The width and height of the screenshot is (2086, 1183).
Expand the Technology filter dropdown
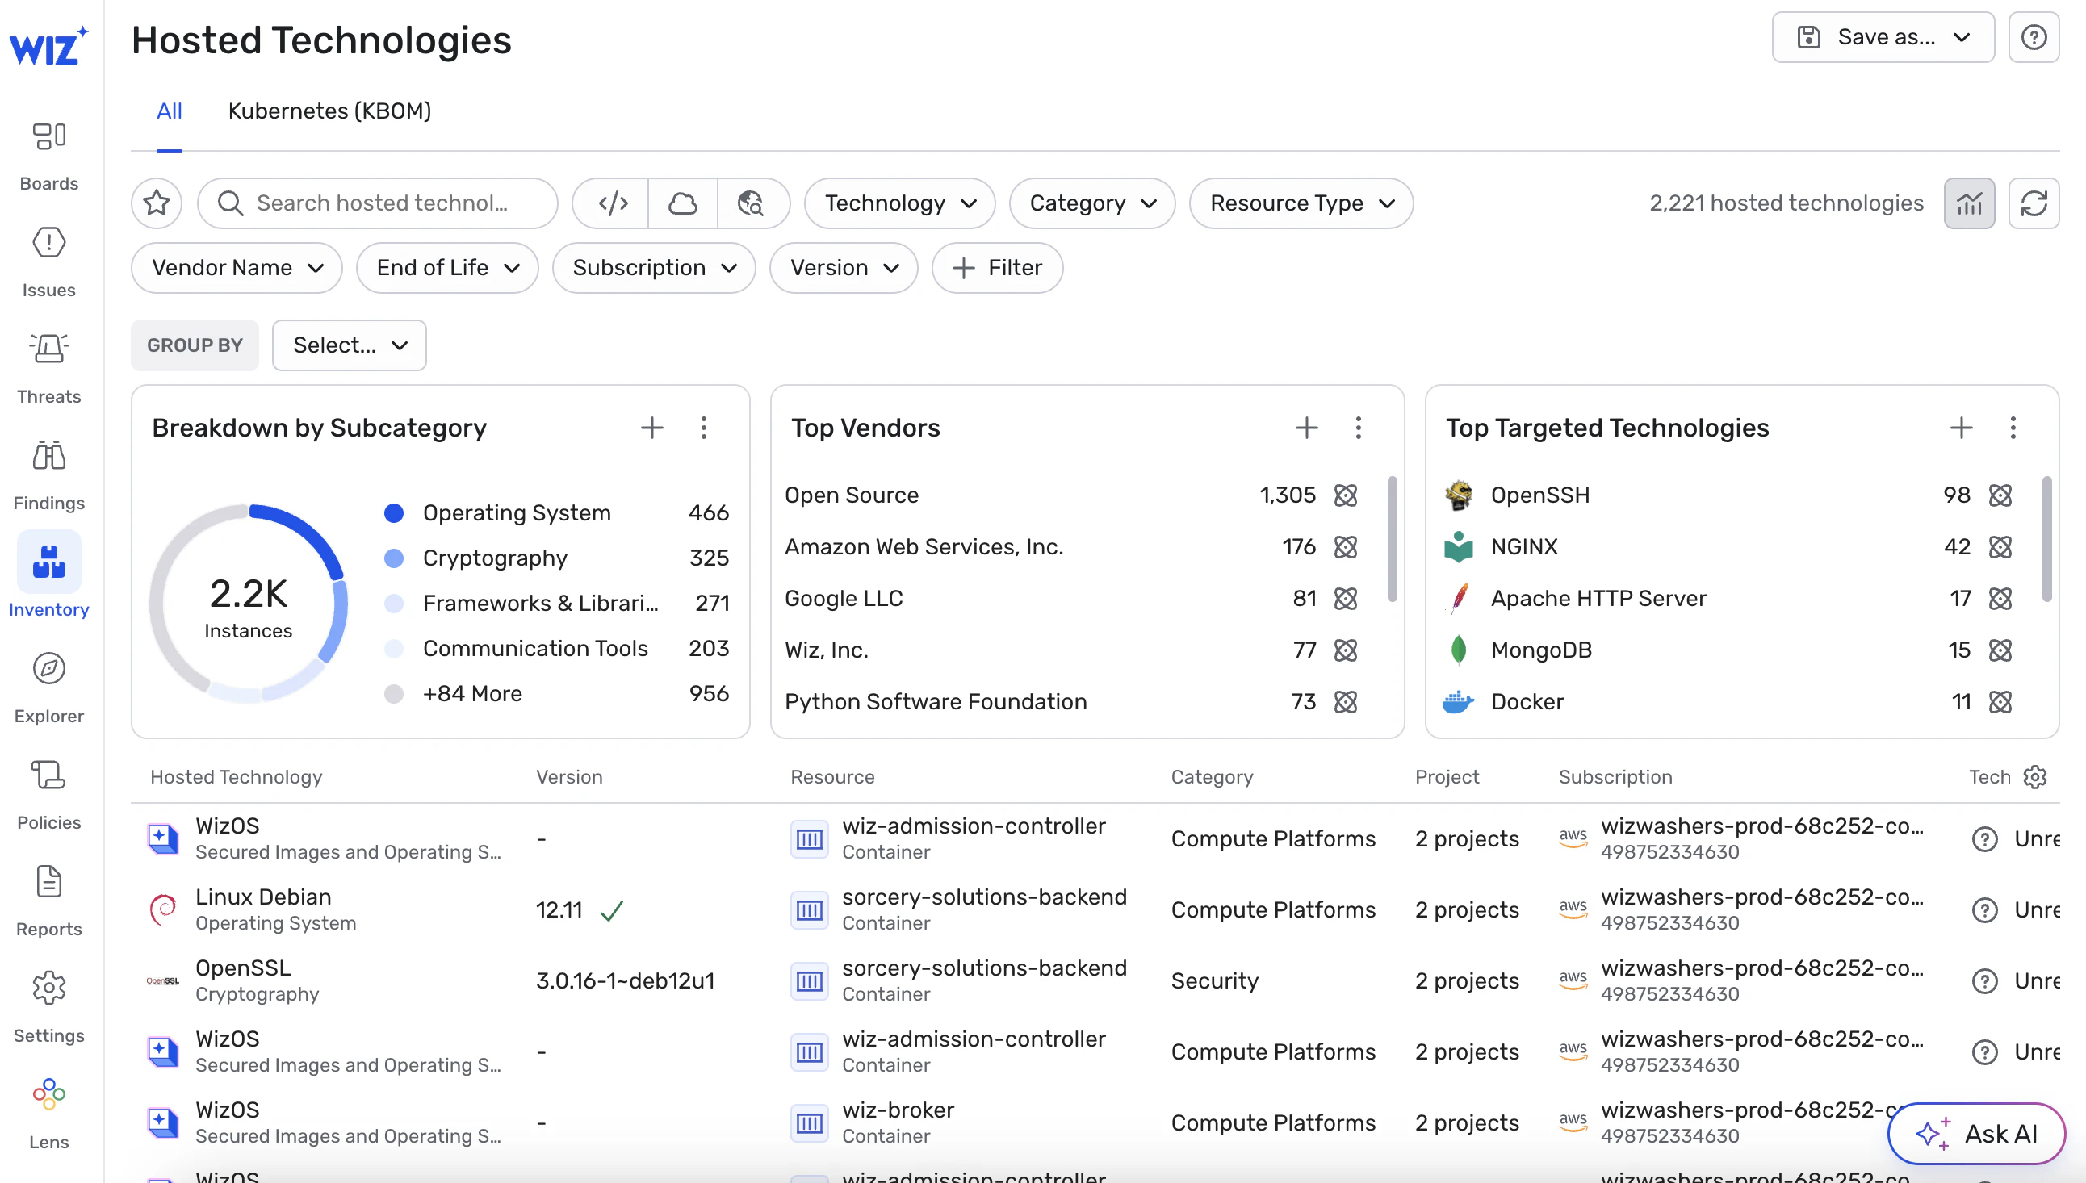pyautogui.click(x=899, y=203)
